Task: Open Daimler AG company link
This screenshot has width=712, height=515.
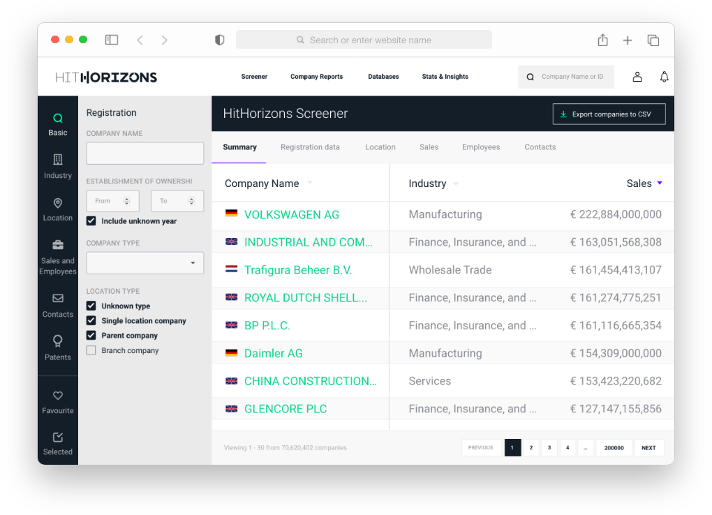Action: (274, 353)
